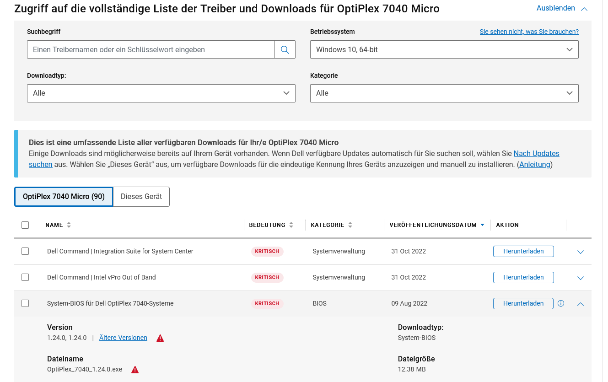This screenshot has height=382, width=608.
Task: Collapse System-BIOS row details
Action: (581, 304)
